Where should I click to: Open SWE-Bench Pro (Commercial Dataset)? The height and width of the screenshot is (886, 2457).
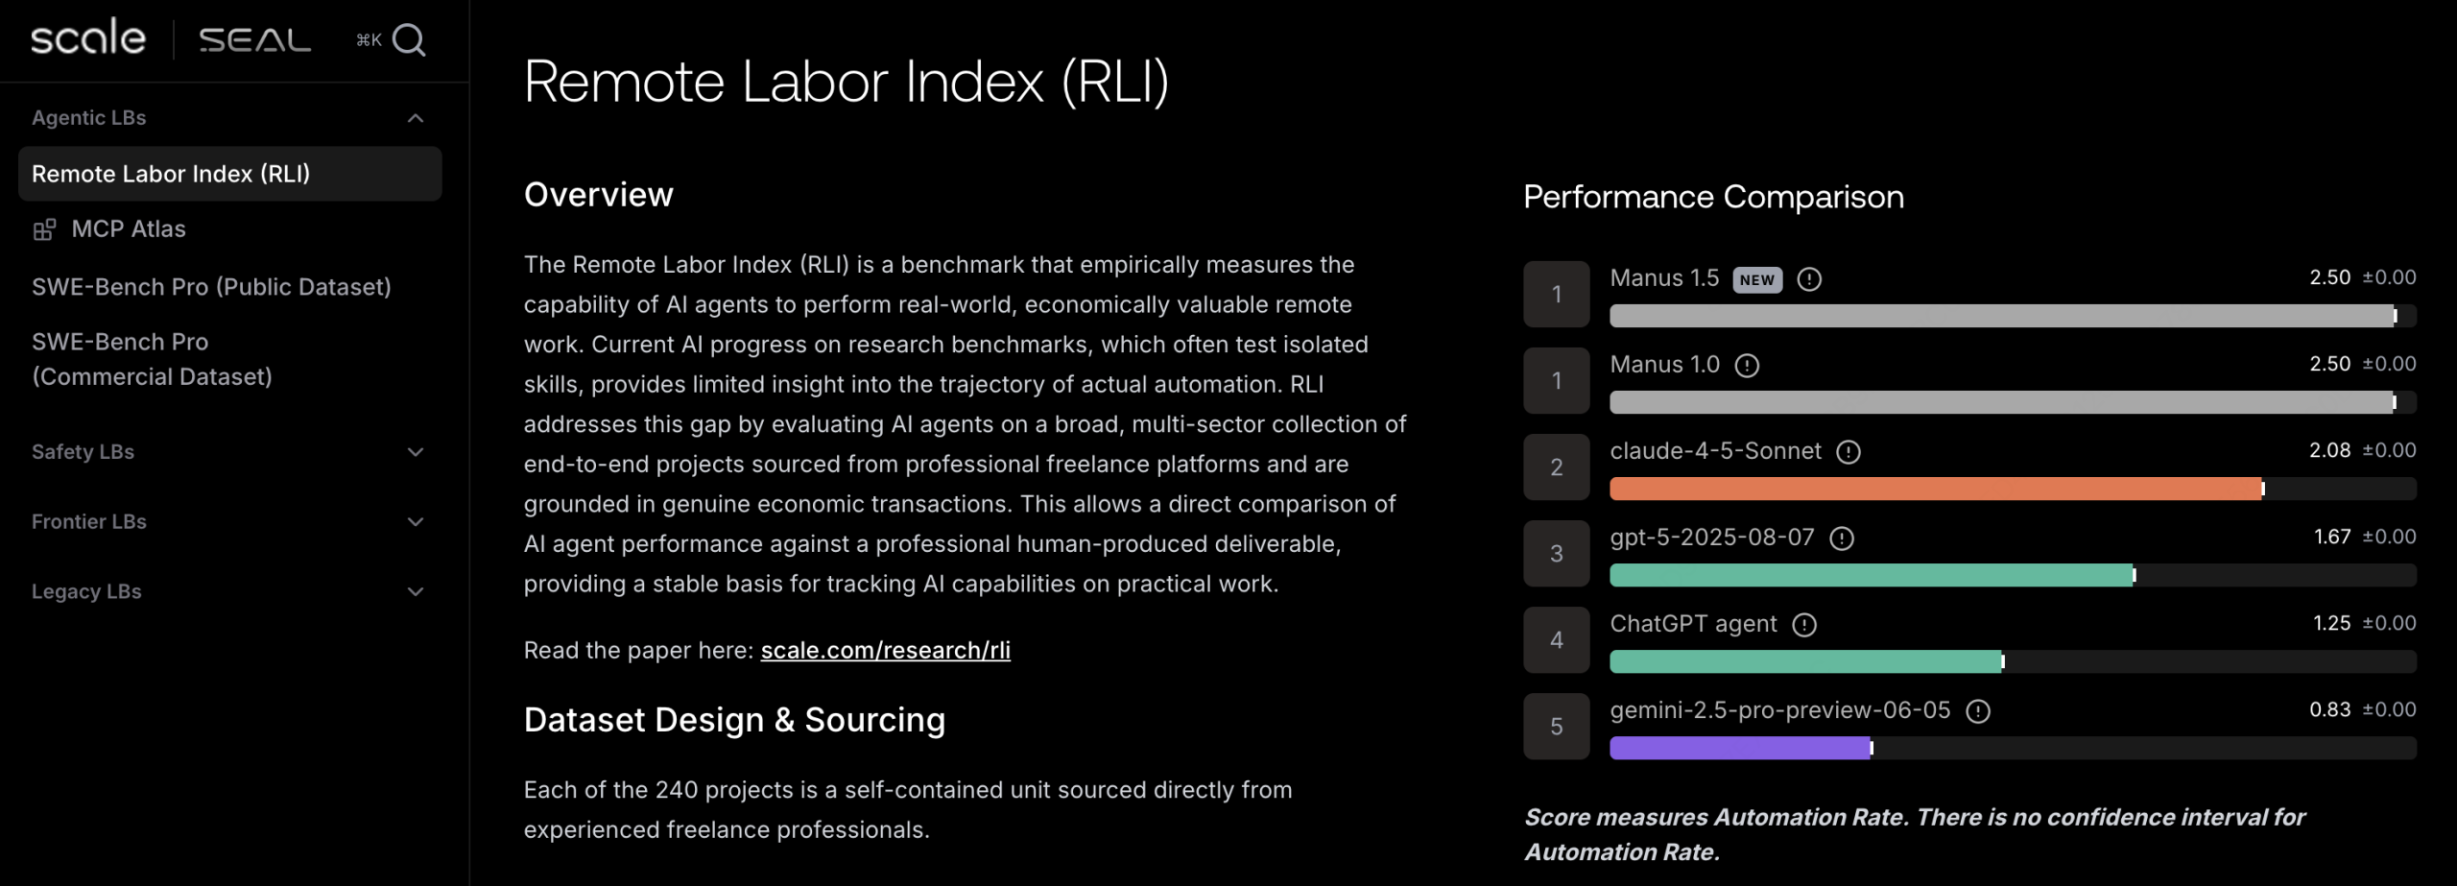152,359
